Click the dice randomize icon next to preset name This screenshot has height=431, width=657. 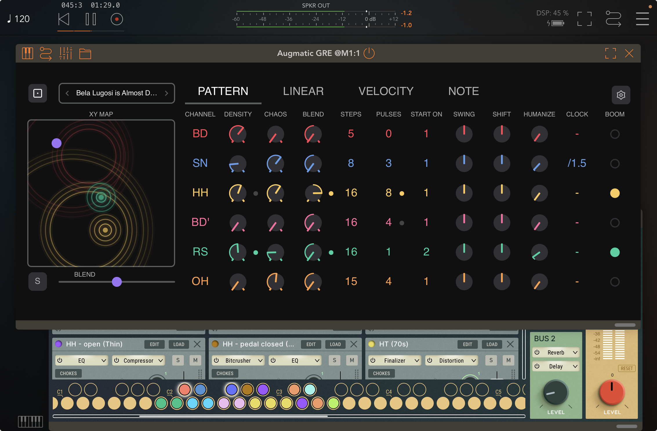(37, 93)
